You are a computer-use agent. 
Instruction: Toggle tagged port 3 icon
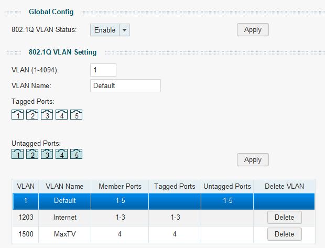coord(47,115)
